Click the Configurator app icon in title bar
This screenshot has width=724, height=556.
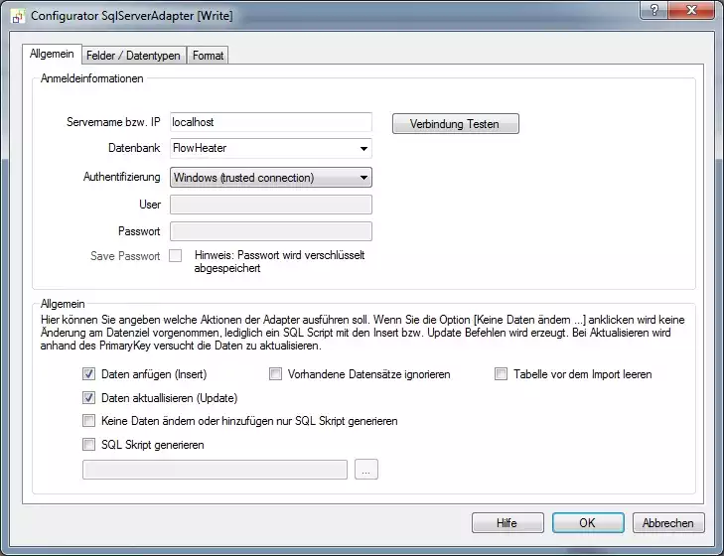[x=17, y=15]
